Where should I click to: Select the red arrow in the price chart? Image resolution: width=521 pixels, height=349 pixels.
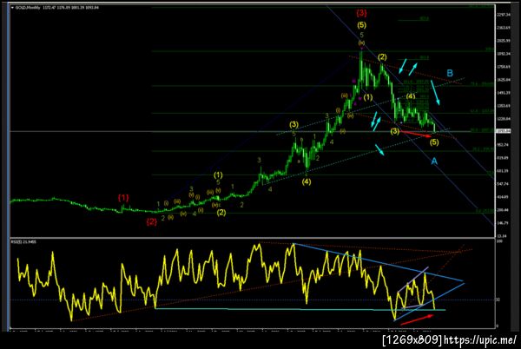[416, 134]
